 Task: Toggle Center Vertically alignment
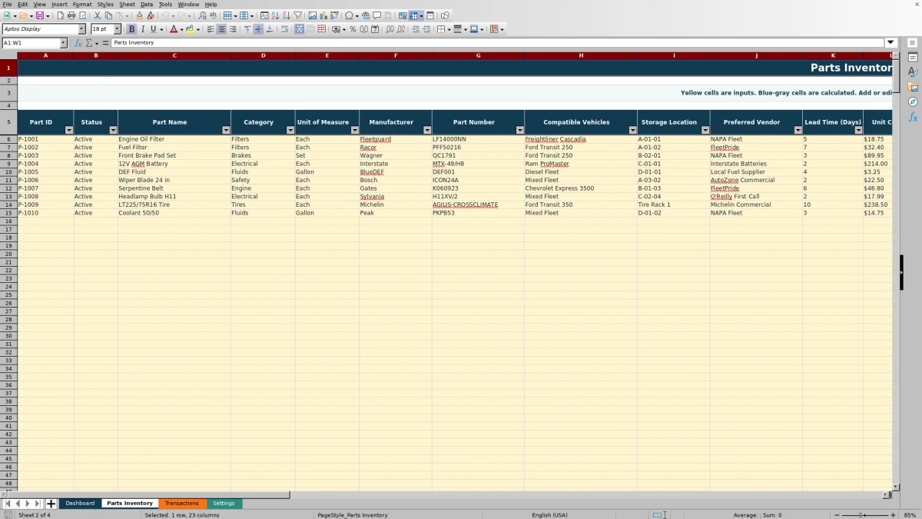tap(258, 29)
